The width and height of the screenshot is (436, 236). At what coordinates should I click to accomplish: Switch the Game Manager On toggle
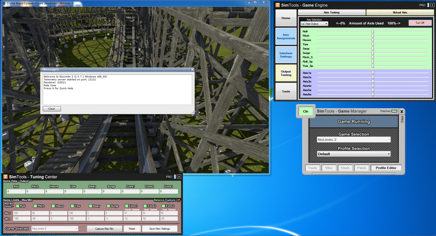(306, 111)
